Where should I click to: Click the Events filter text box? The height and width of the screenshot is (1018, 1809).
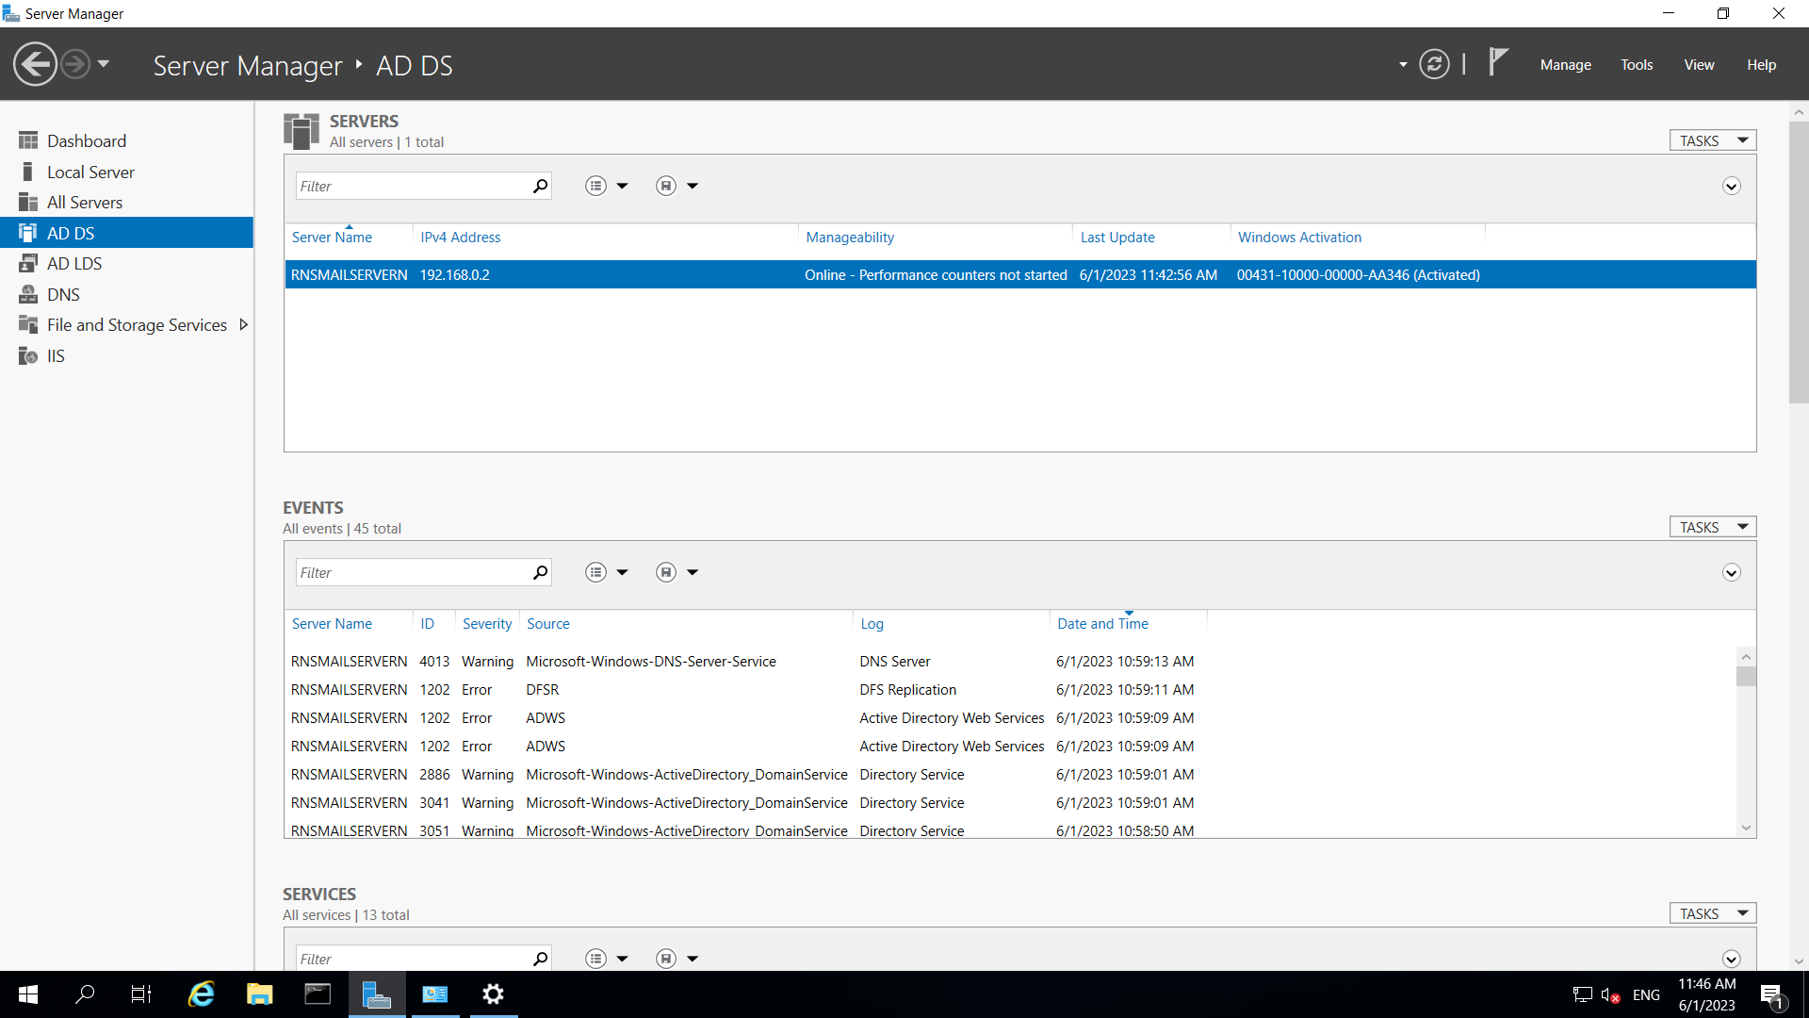pyautogui.click(x=413, y=573)
